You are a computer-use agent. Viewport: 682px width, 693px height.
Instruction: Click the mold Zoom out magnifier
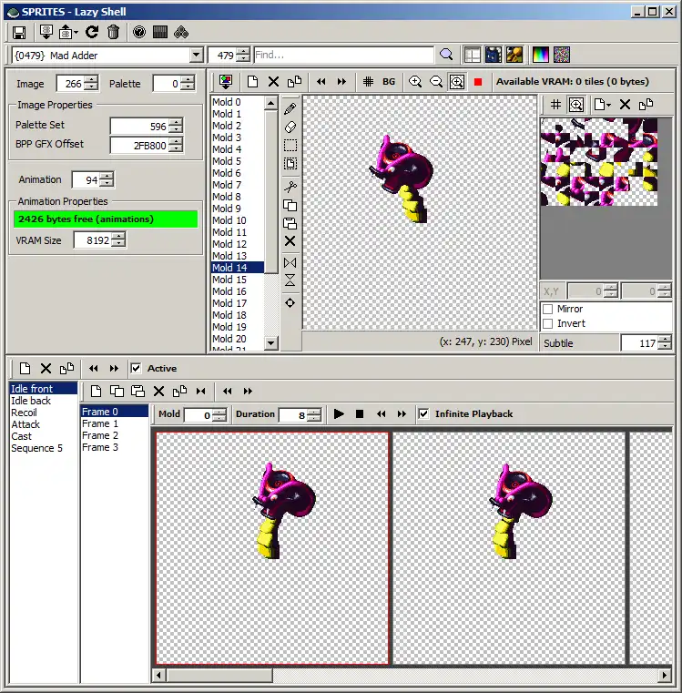point(436,82)
